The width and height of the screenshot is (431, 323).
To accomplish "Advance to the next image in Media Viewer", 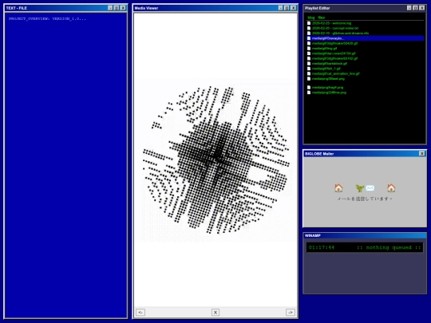I will click(x=291, y=312).
